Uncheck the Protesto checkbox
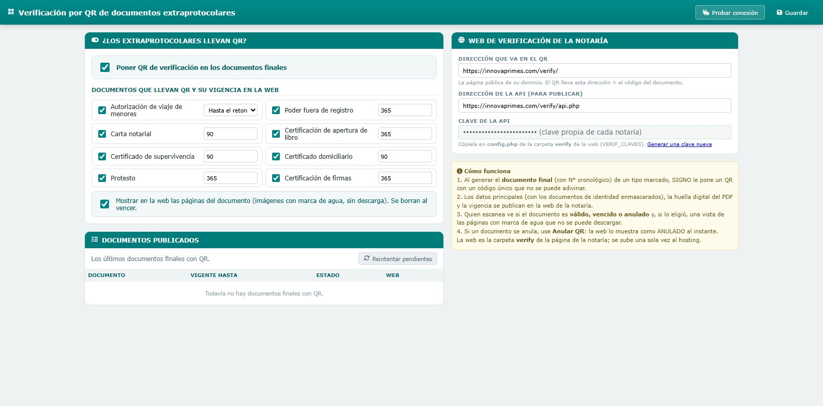Viewport: 823px width, 406px height. pyautogui.click(x=102, y=178)
